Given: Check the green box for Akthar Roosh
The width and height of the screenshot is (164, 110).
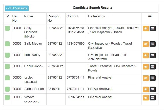Looking at the screenshot, I should pos(7,89).
